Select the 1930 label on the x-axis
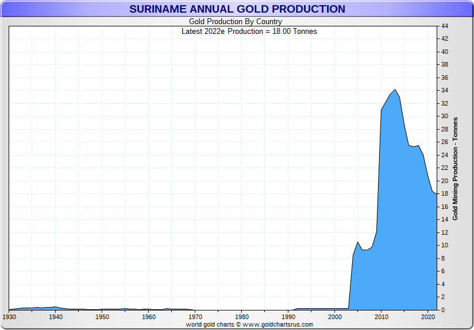This screenshot has width=474, height=330. [9, 317]
